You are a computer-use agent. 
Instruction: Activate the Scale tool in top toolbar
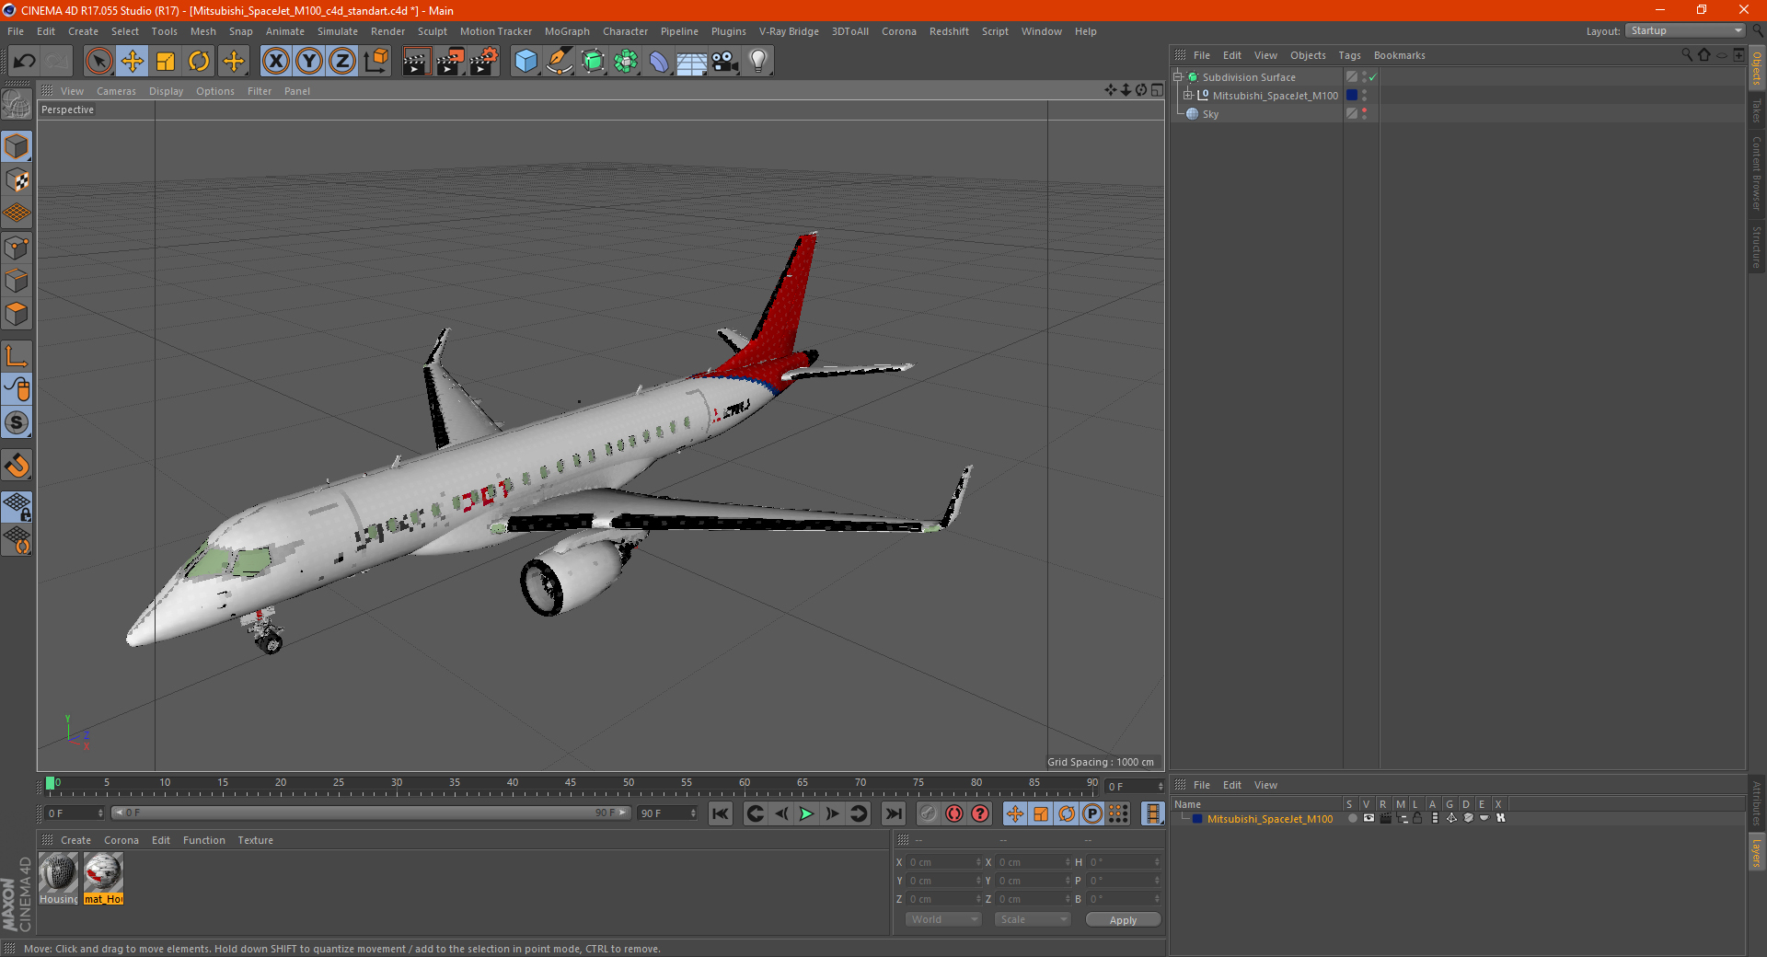point(166,62)
